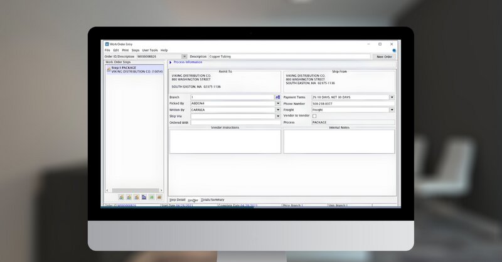Image resolution: width=502 pixels, height=262 pixels.
Task: Open the Written By dropdown
Action: click(x=278, y=110)
